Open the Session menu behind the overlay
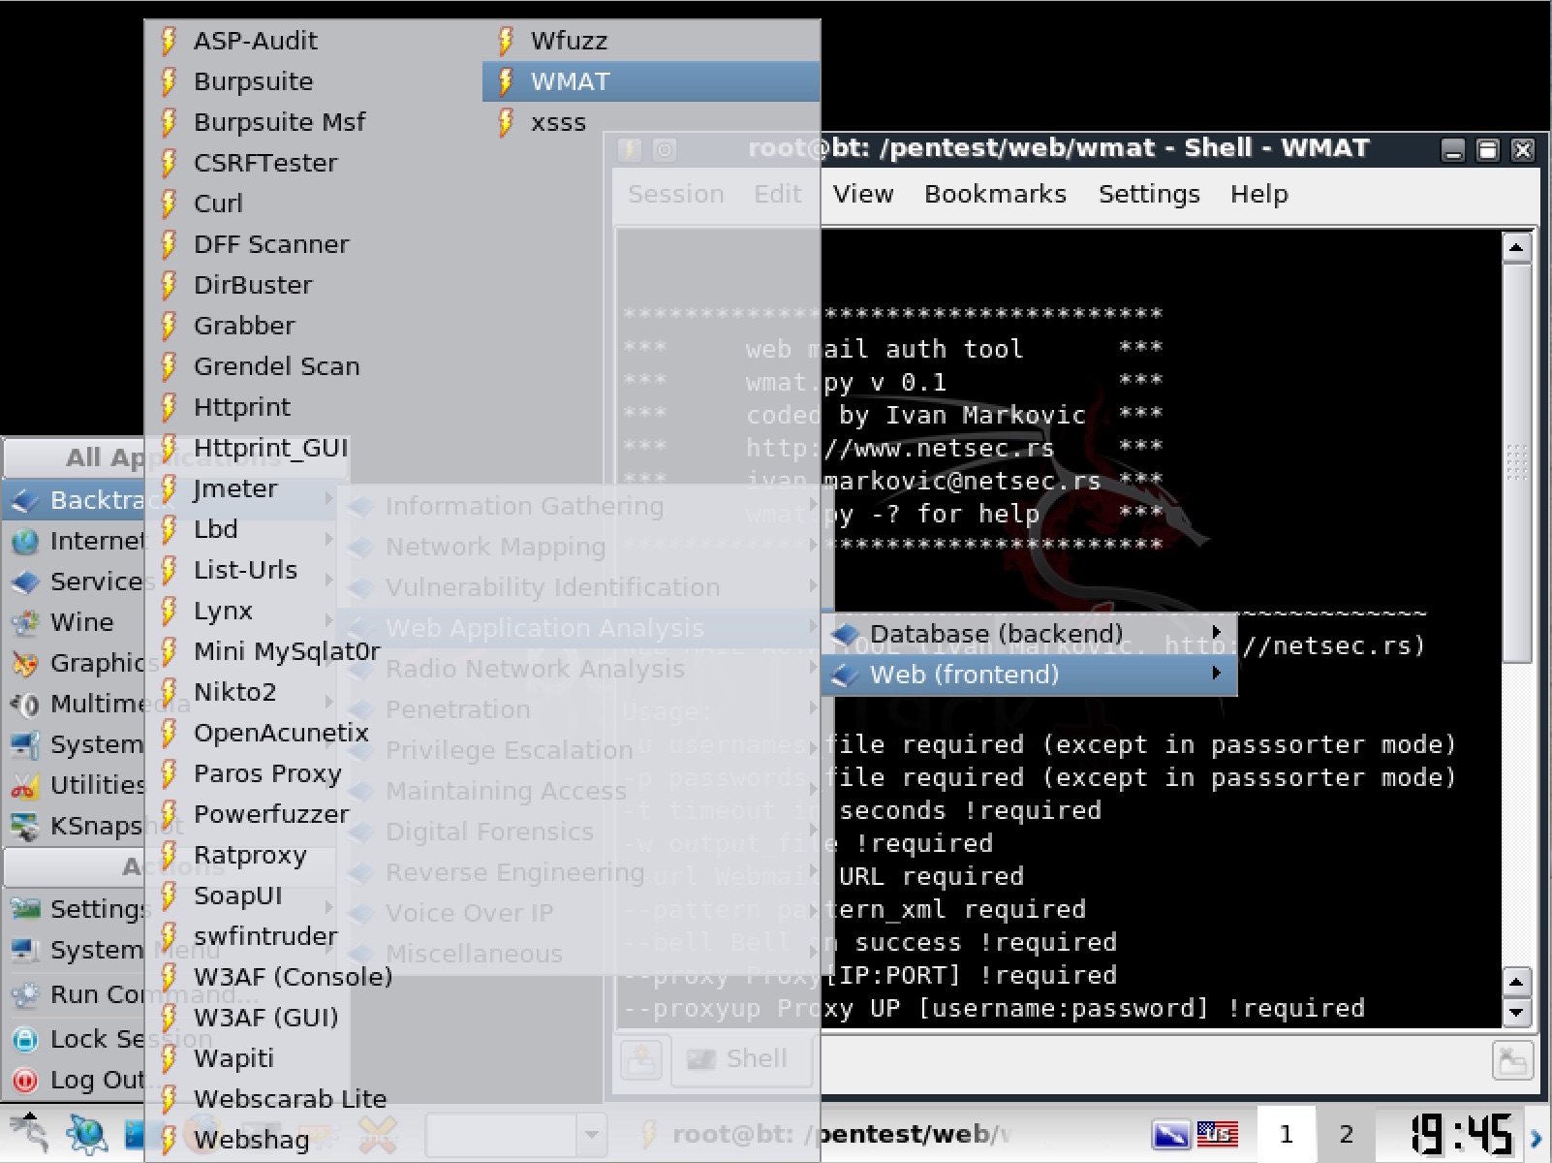Screen dimensions: 1552x1163 pyautogui.click(x=675, y=194)
